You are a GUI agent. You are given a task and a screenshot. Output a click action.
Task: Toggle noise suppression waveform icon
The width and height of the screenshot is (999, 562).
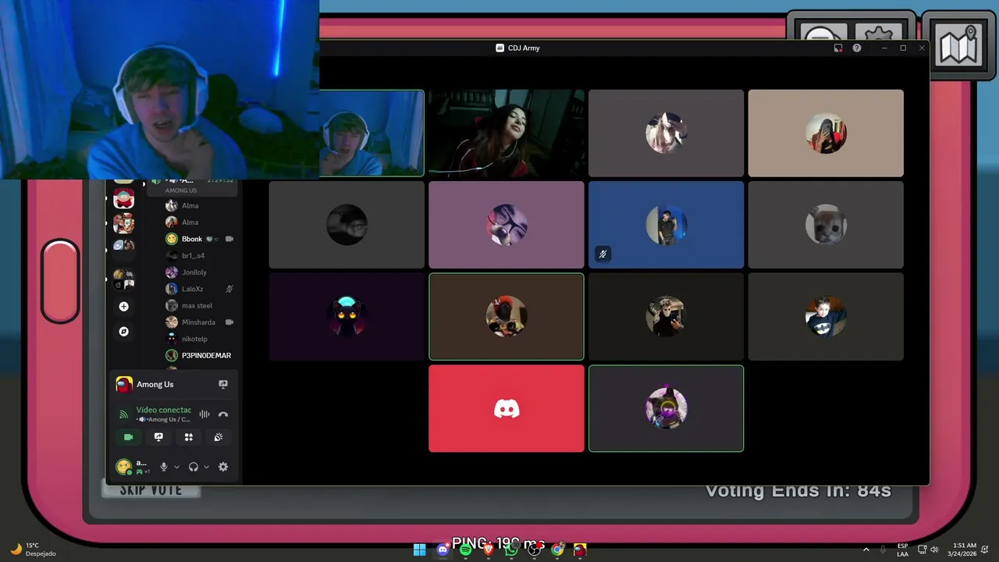[x=204, y=414]
